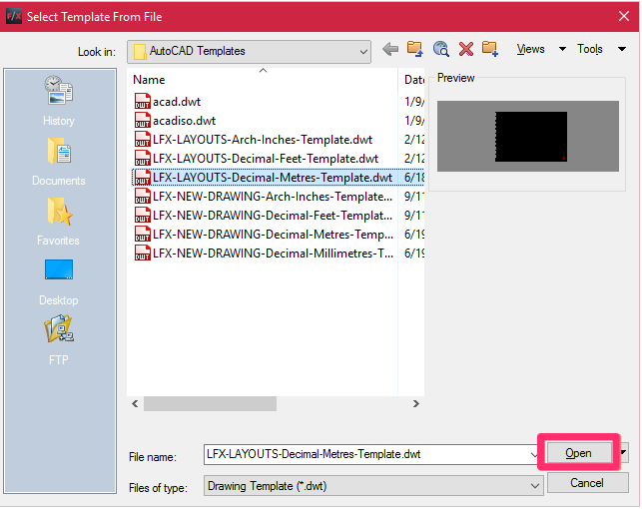The height and width of the screenshot is (509, 642).
Task: Click the DWT icon beside acadiso.dwt
Action: [x=142, y=121]
